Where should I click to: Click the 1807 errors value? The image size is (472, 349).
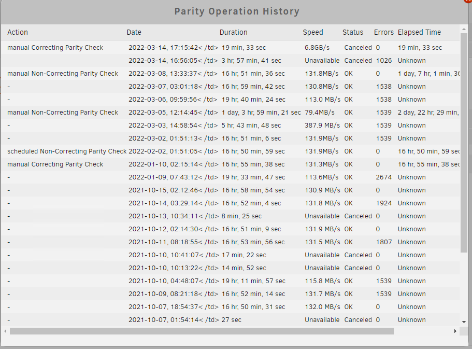[x=384, y=242]
